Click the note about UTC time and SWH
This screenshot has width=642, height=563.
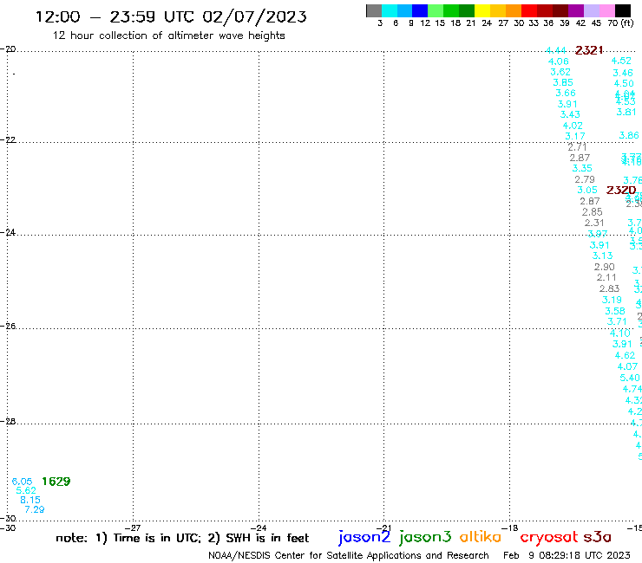click(182, 538)
